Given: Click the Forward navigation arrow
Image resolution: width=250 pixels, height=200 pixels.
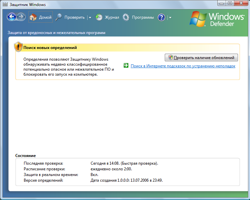Looking at the screenshot, I should click(x=21, y=17).
